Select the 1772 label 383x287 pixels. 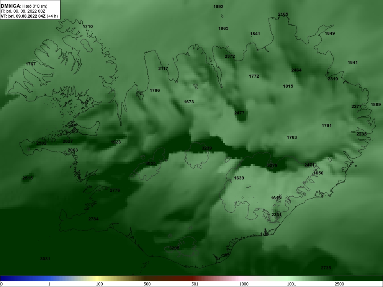(x=254, y=76)
